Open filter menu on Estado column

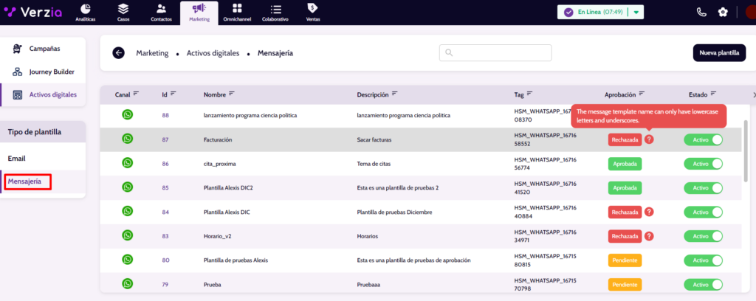pyautogui.click(x=712, y=94)
